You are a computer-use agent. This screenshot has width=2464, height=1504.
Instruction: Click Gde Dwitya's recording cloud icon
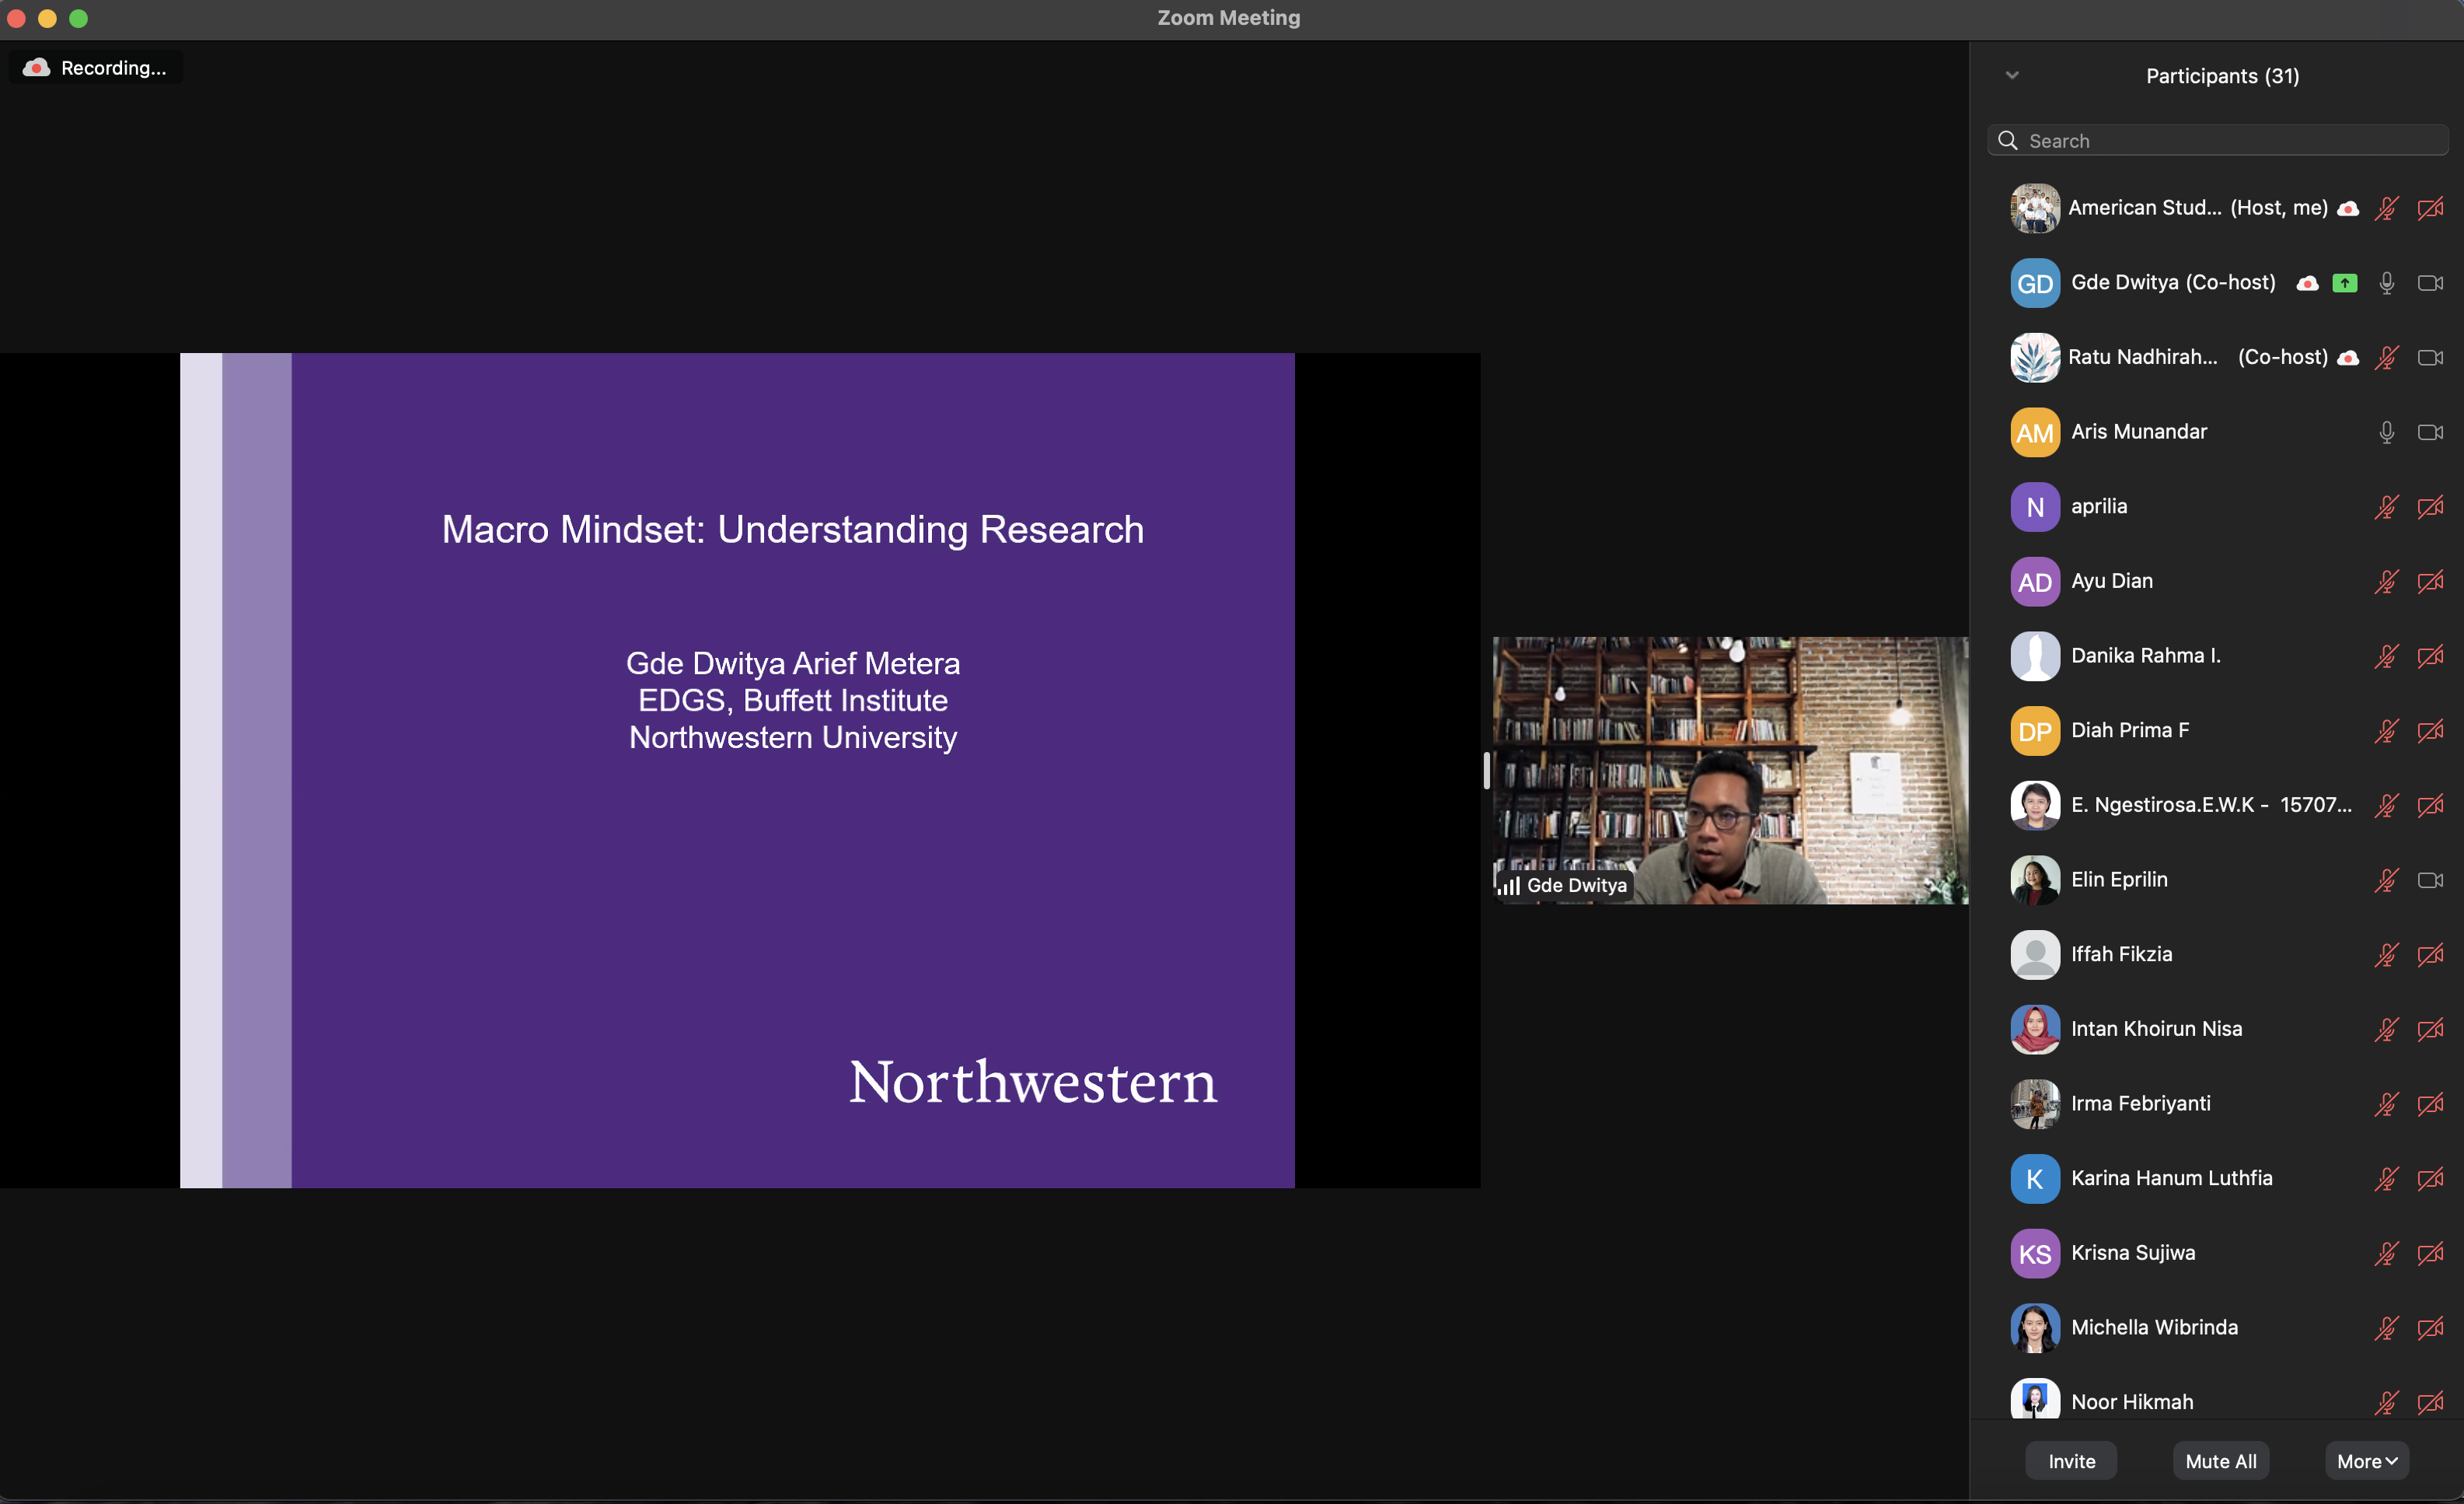pyautogui.click(x=2307, y=283)
